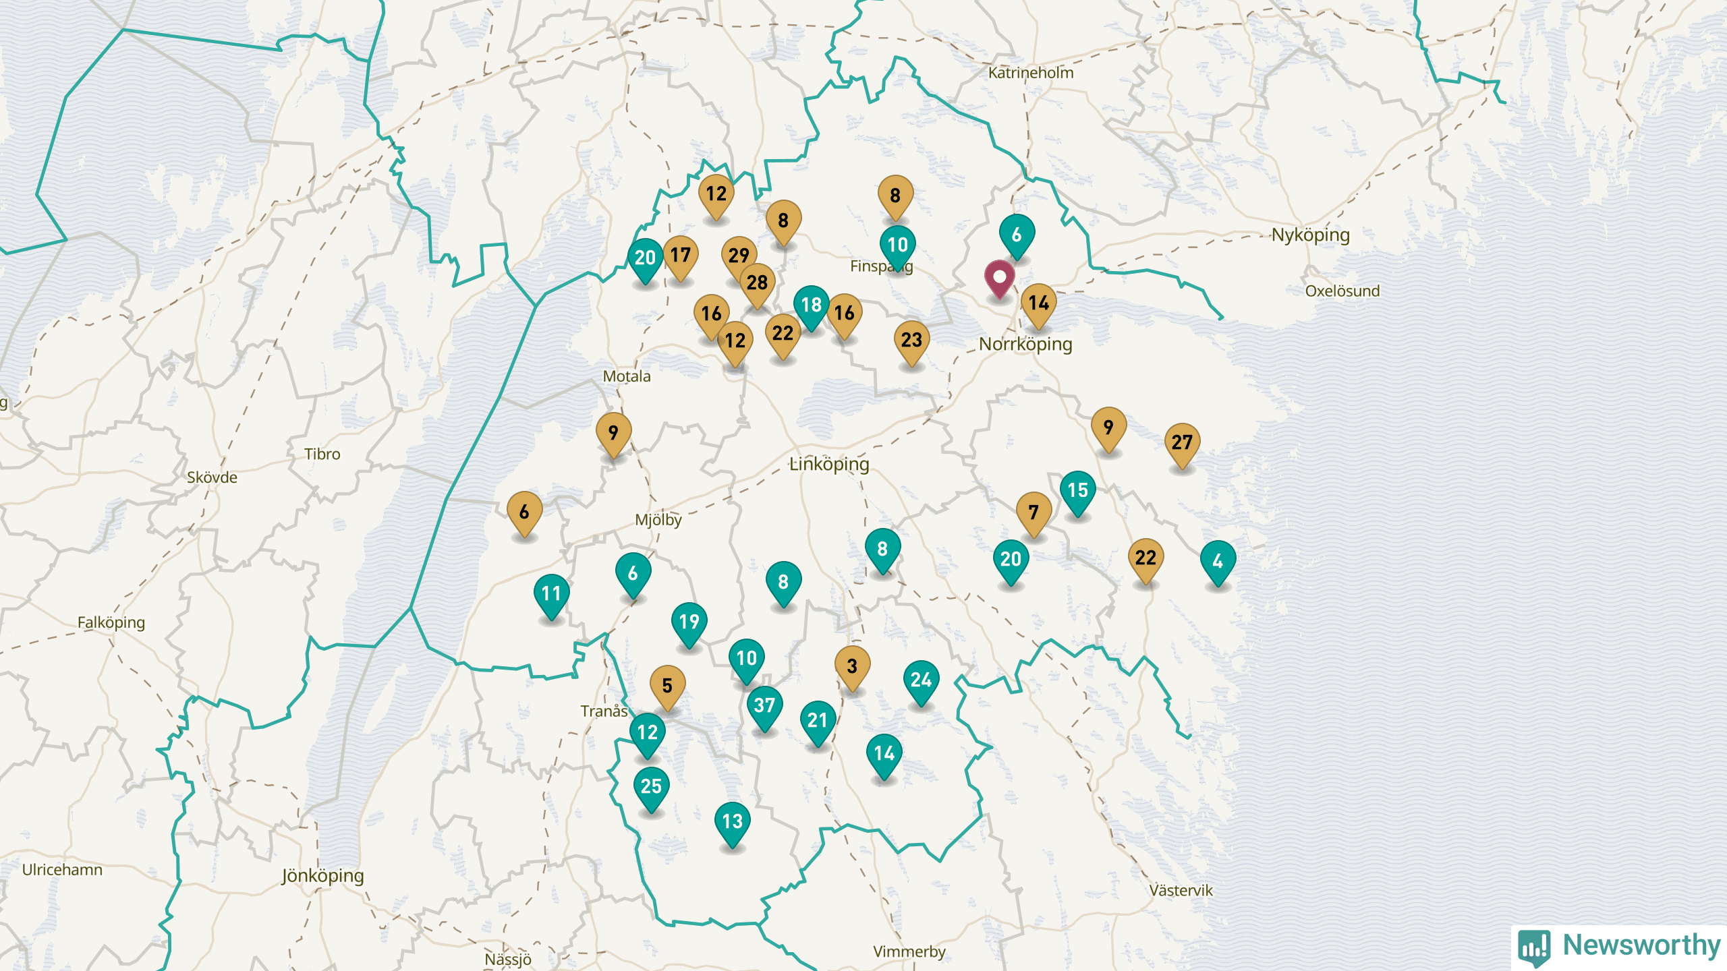The width and height of the screenshot is (1727, 971).
Task: Click the teal marker numbered 15
Action: (1077, 490)
